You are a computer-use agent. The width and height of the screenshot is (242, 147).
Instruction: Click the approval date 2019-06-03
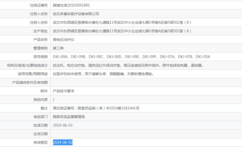(x=63, y=125)
